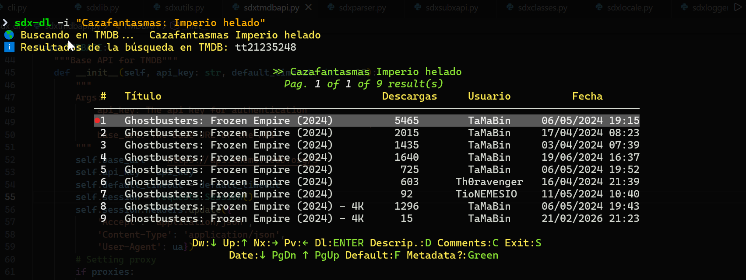Image resolution: width=746 pixels, height=280 pixels.
Task: Click the Python icon on sdxlib.py tab
Action: [x=78, y=7]
